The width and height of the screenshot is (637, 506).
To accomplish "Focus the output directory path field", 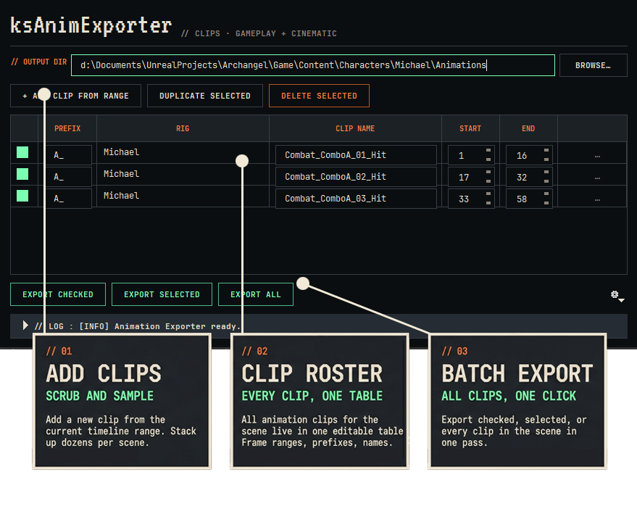I will point(313,65).
